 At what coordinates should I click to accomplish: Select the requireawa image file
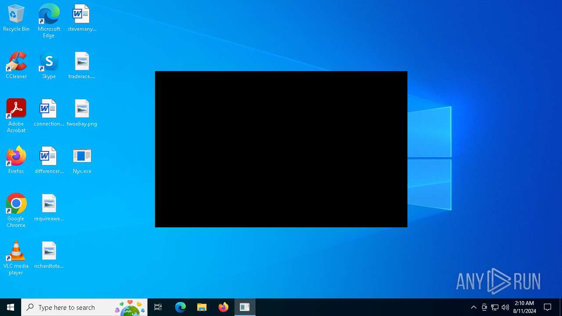click(49, 208)
